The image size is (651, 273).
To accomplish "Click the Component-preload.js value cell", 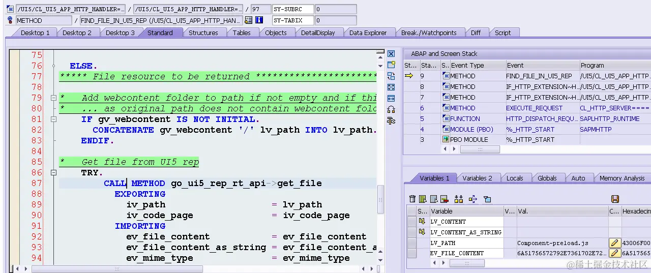I will tap(562, 243).
